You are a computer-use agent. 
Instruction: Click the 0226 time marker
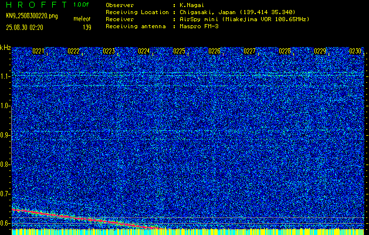coord(214,51)
